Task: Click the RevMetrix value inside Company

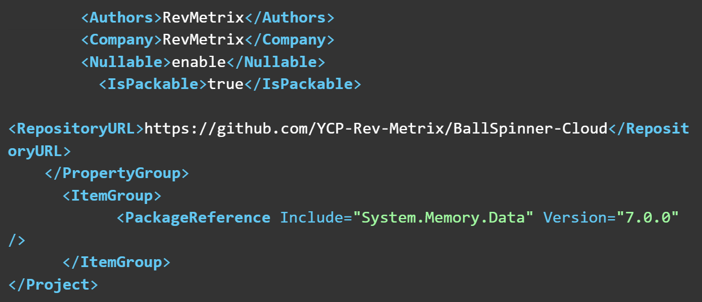Action: click(203, 40)
